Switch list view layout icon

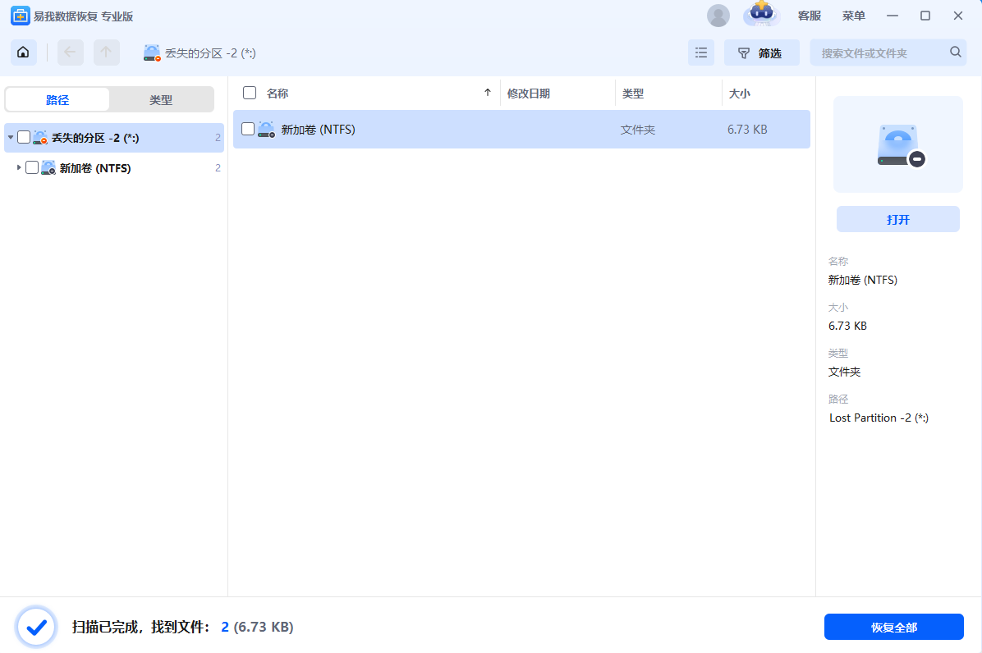pos(701,53)
